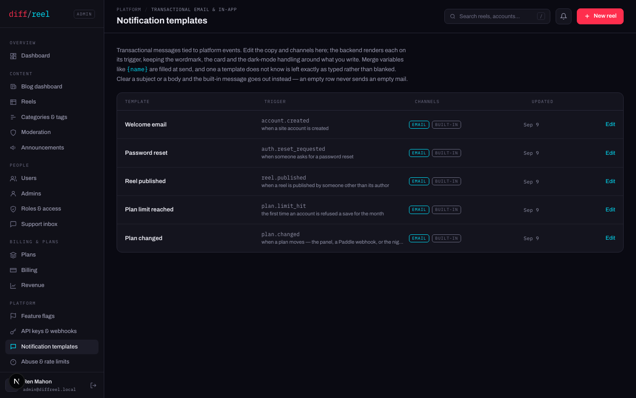The width and height of the screenshot is (636, 398).
Task: Edit the Password reset template
Action: (x=610, y=153)
